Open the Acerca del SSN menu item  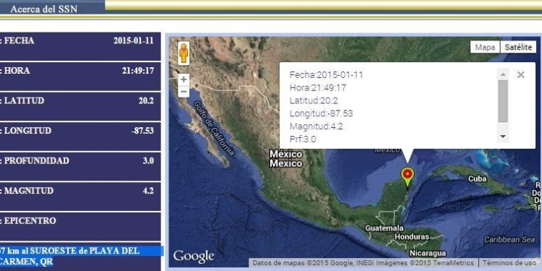click(44, 9)
